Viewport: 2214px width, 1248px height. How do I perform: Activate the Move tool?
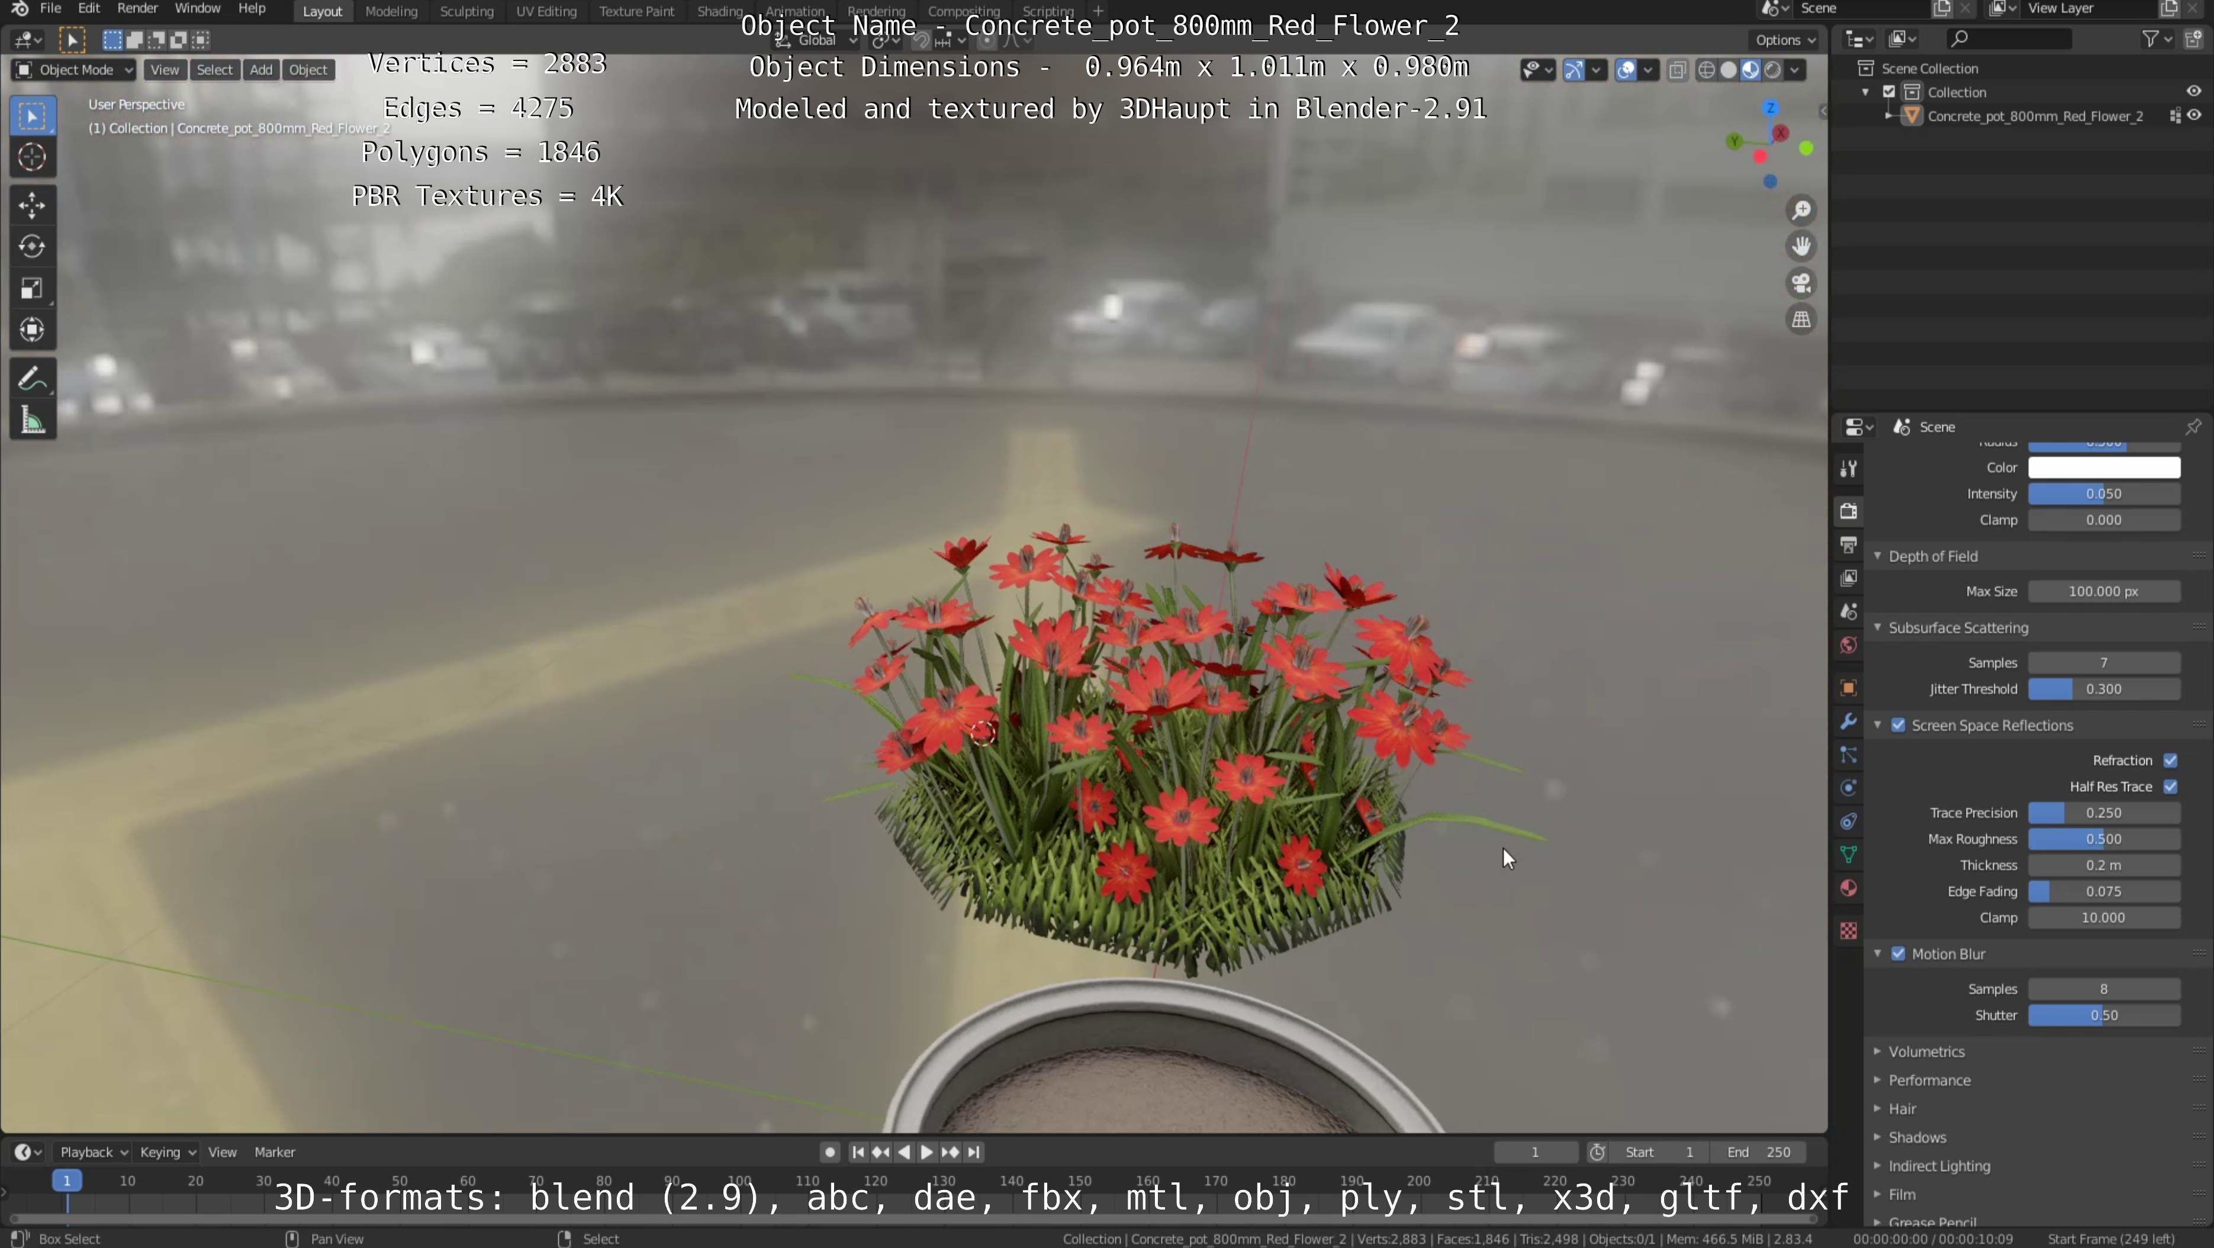[x=33, y=205]
